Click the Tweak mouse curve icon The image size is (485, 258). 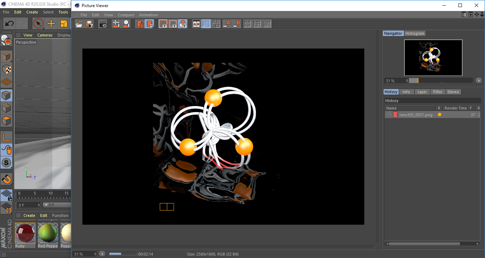(x=6, y=150)
